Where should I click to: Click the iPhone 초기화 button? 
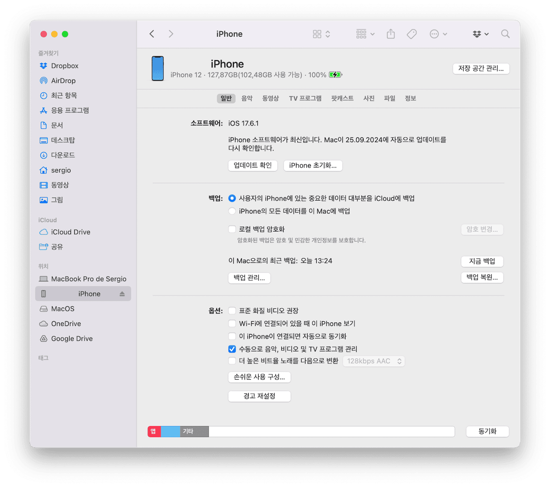pyautogui.click(x=313, y=165)
